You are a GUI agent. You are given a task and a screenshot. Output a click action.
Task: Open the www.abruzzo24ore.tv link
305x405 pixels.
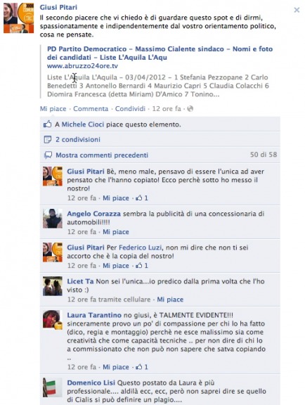pos(82,66)
